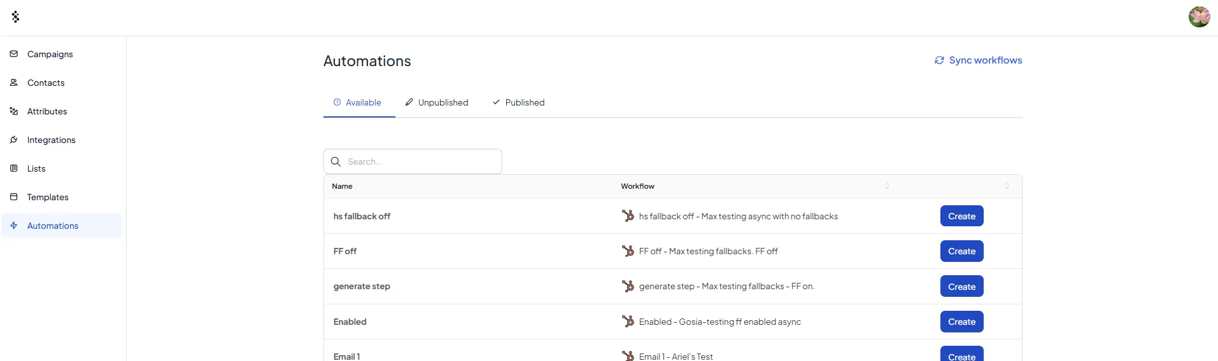Open Attributes in the sidebar
The width and height of the screenshot is (1218, 361).
coord(61,111)
